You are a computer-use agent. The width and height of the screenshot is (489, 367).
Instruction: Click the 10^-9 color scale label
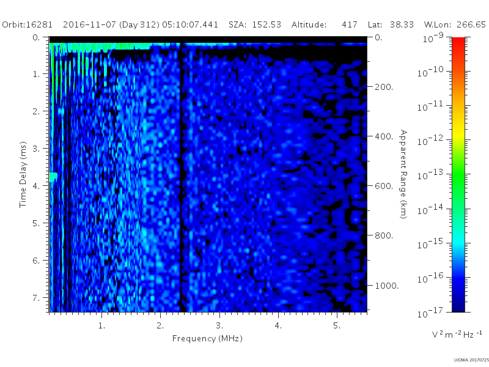(433, 38)
